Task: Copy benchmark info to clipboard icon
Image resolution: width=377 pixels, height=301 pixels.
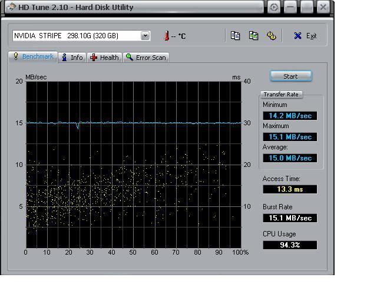Action: click(235, 36)
